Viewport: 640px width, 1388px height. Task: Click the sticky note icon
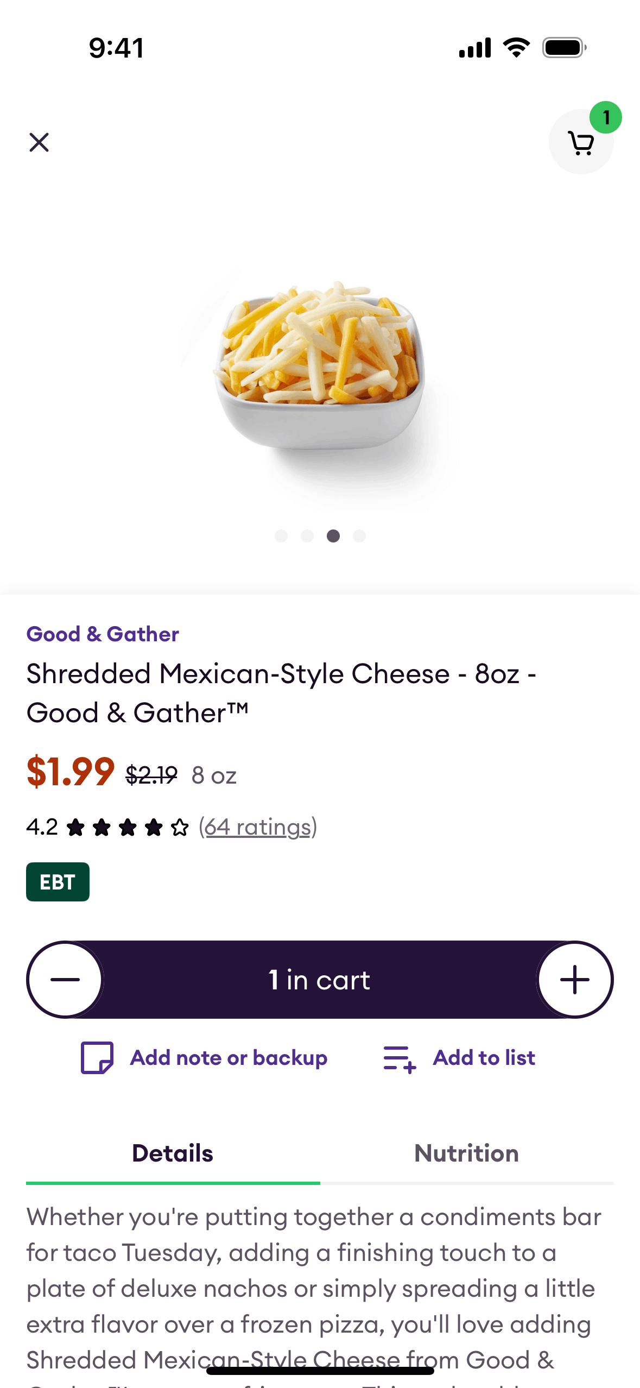pos(97,1057)
